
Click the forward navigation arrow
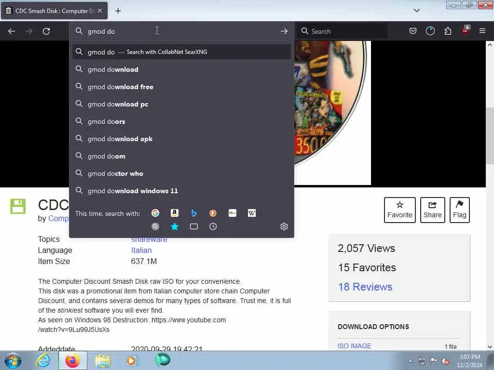point(28,31)
